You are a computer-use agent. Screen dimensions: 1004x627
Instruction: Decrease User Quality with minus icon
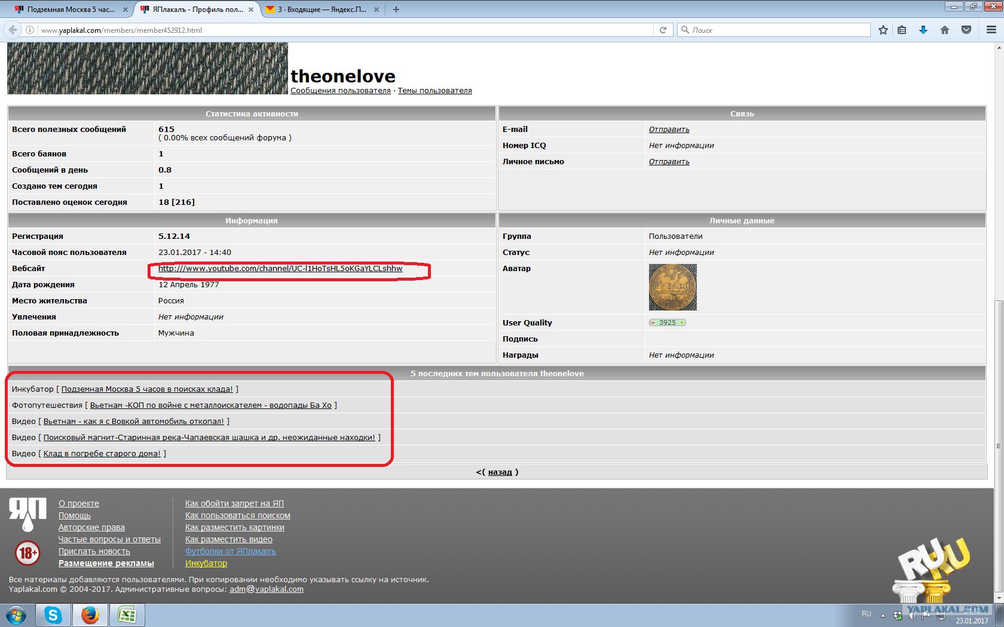653,322
